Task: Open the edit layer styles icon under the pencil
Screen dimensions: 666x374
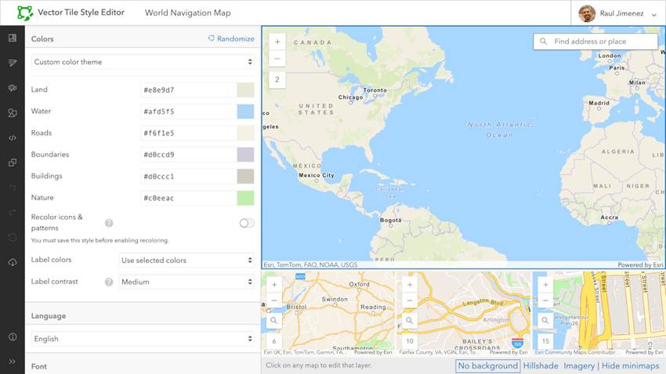Action: (13, 88)
